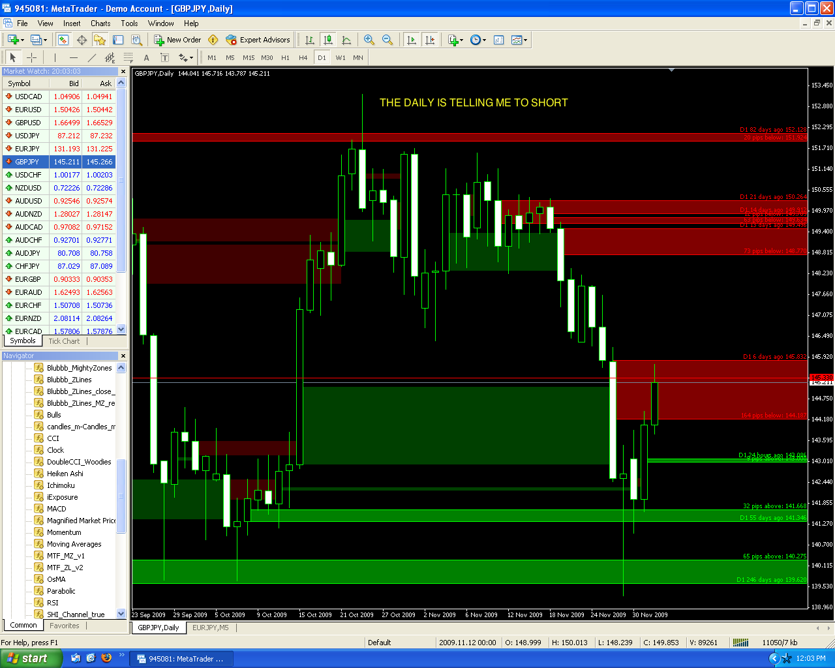Click the Arrows objects tool icon
Viewport: 835px width, 668px height.
tap(183, 57)
